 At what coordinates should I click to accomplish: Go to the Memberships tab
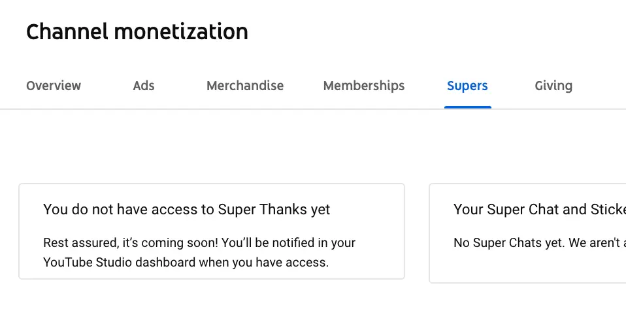(x=364, y=86)
